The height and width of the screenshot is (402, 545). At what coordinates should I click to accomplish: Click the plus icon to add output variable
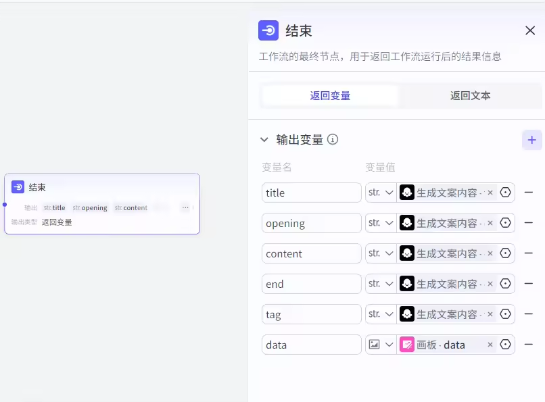[x=531, y=140]
